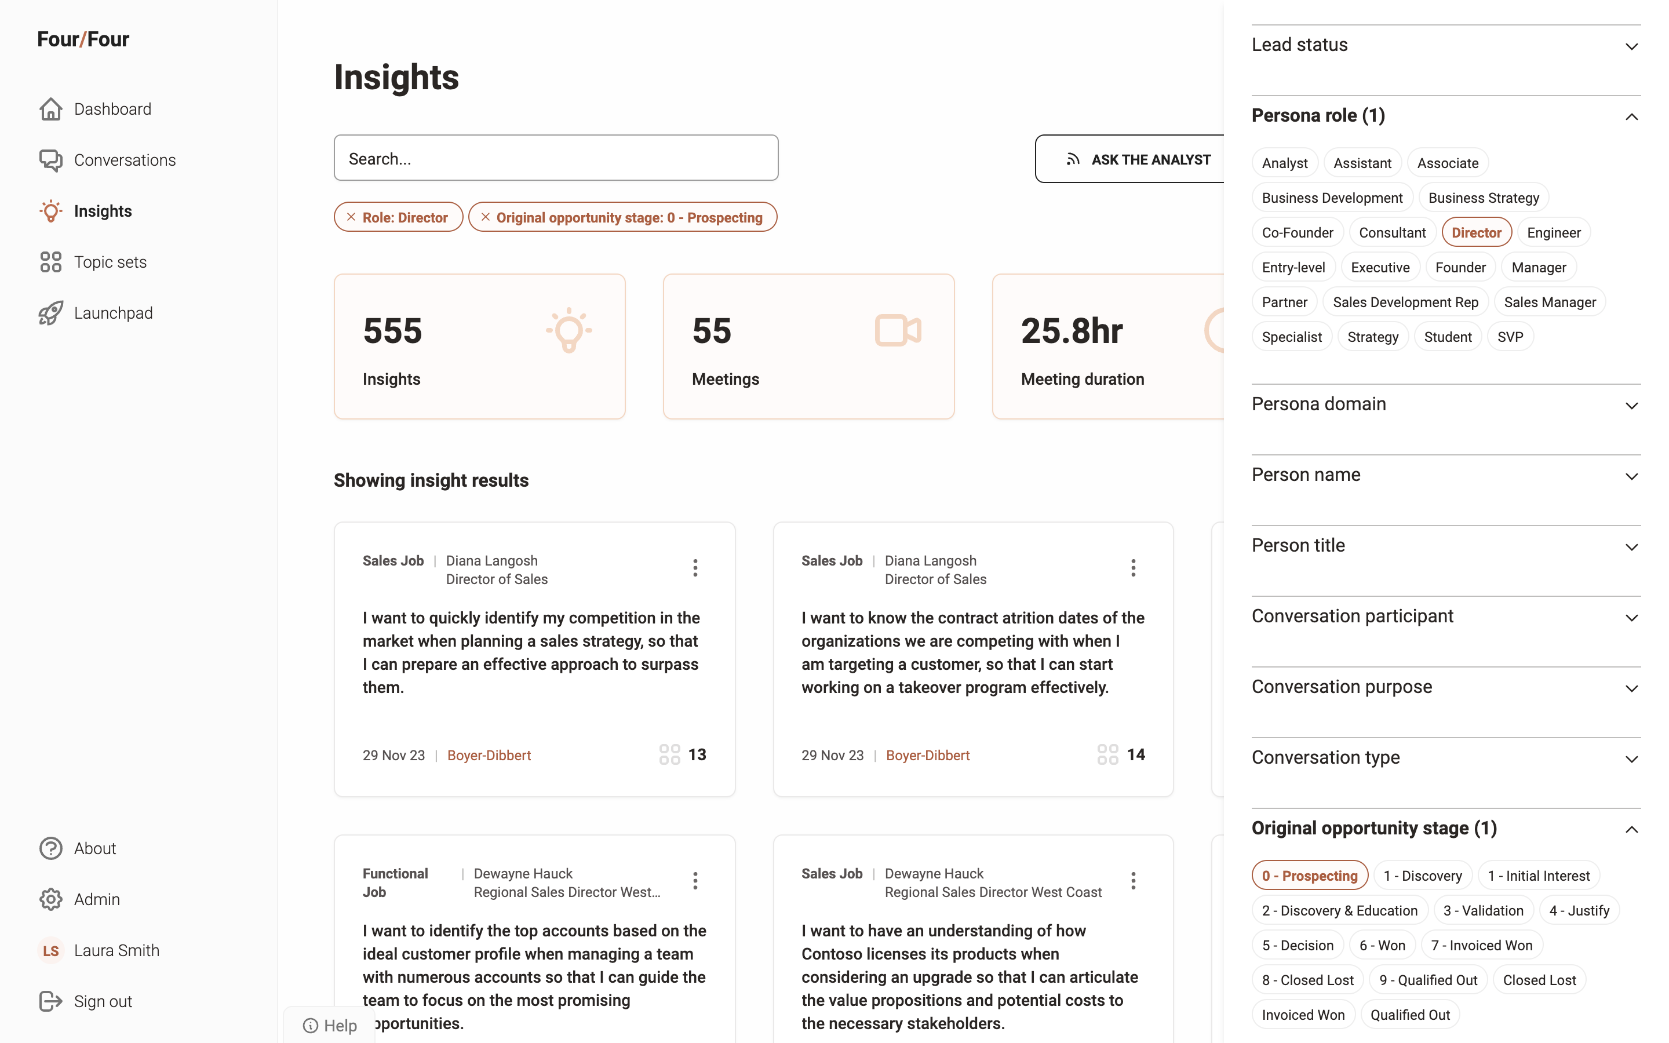Click the Launchpad rocket icon

point(51,313)
